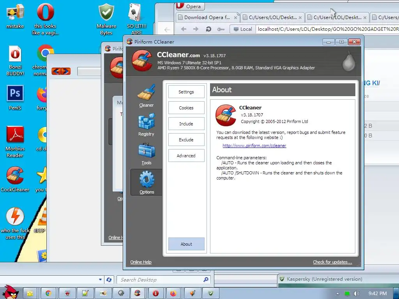Close the 'Download Opera f...' tab
Image resolution: width=399 pixels, height=299 pixels.
point(236,18)
